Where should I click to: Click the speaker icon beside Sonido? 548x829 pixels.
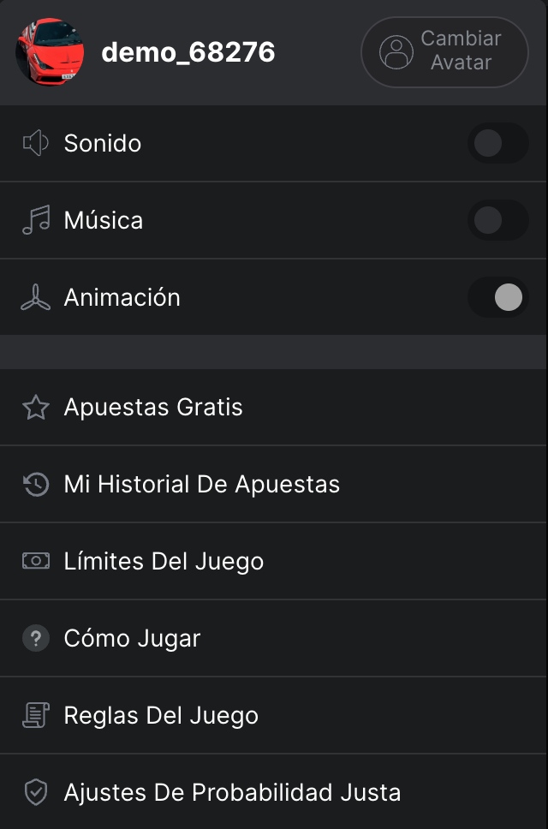coord(35,143)
